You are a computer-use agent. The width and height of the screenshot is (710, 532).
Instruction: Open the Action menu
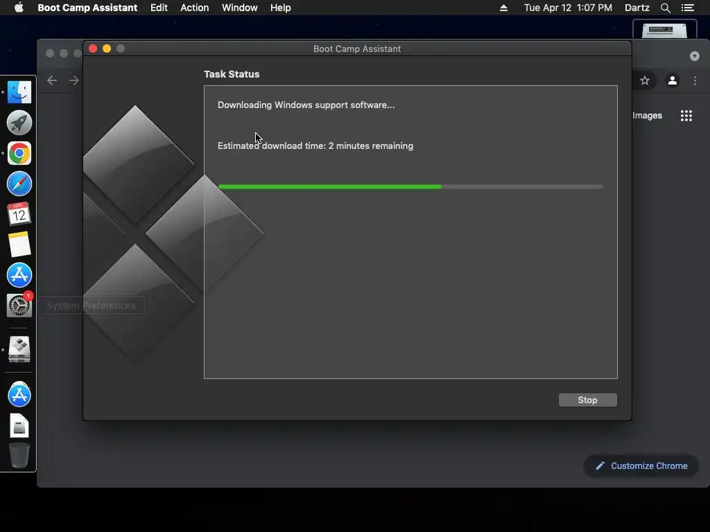coord(195,8)
